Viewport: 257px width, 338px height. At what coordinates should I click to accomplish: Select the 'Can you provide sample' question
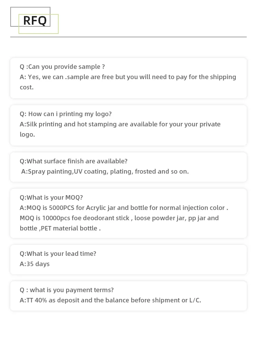62,67
